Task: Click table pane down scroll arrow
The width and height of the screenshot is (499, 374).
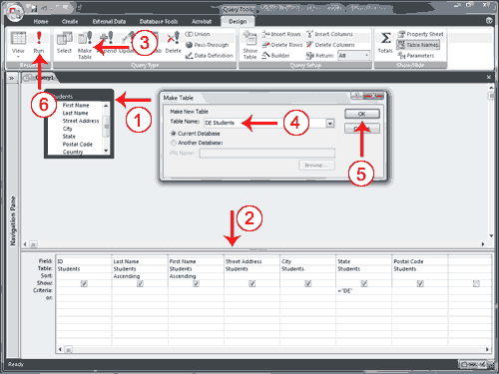Action: pos(491,235)
